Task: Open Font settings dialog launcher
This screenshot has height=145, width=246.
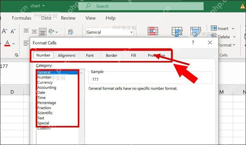Action: click(x=17, y=55)
